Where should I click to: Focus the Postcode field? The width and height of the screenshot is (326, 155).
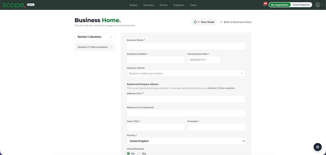217,127
